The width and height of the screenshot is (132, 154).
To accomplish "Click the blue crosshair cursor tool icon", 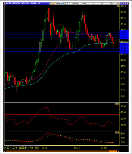I will tap(67, 3).
